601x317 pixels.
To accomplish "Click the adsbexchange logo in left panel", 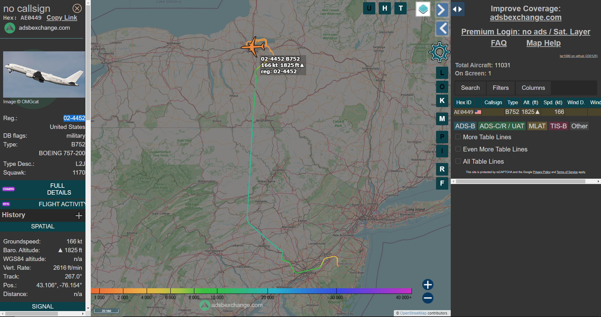I will tap(10, 28).
